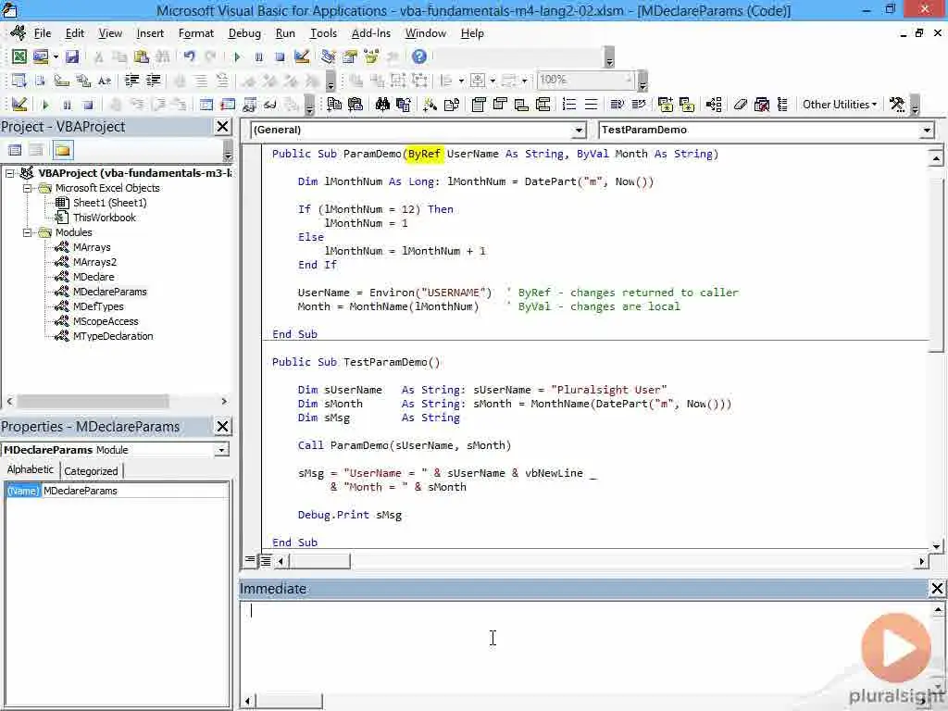The width and height of the screenshot is (948, 711).
Task: Click the View Microsoft Excel icon
Action: pyautogui.click(x=19, y=56)
